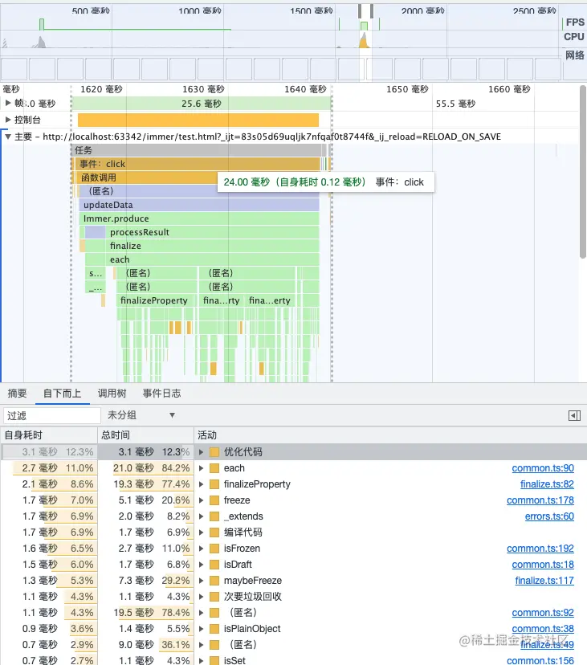Switch to the 摘要 tab
The width and height of the screenshot is (587, 665).
[x=18, y=394]
